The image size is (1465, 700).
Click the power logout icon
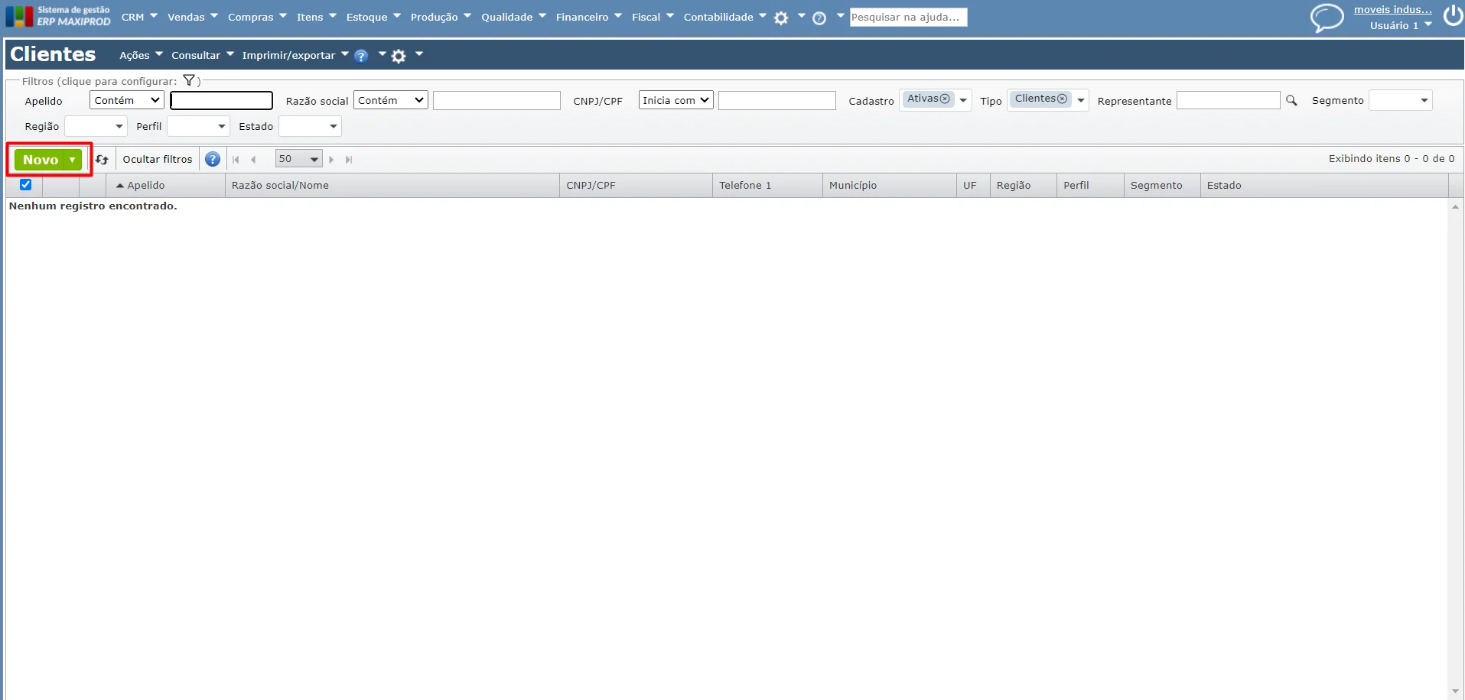tap(1453, 16)
